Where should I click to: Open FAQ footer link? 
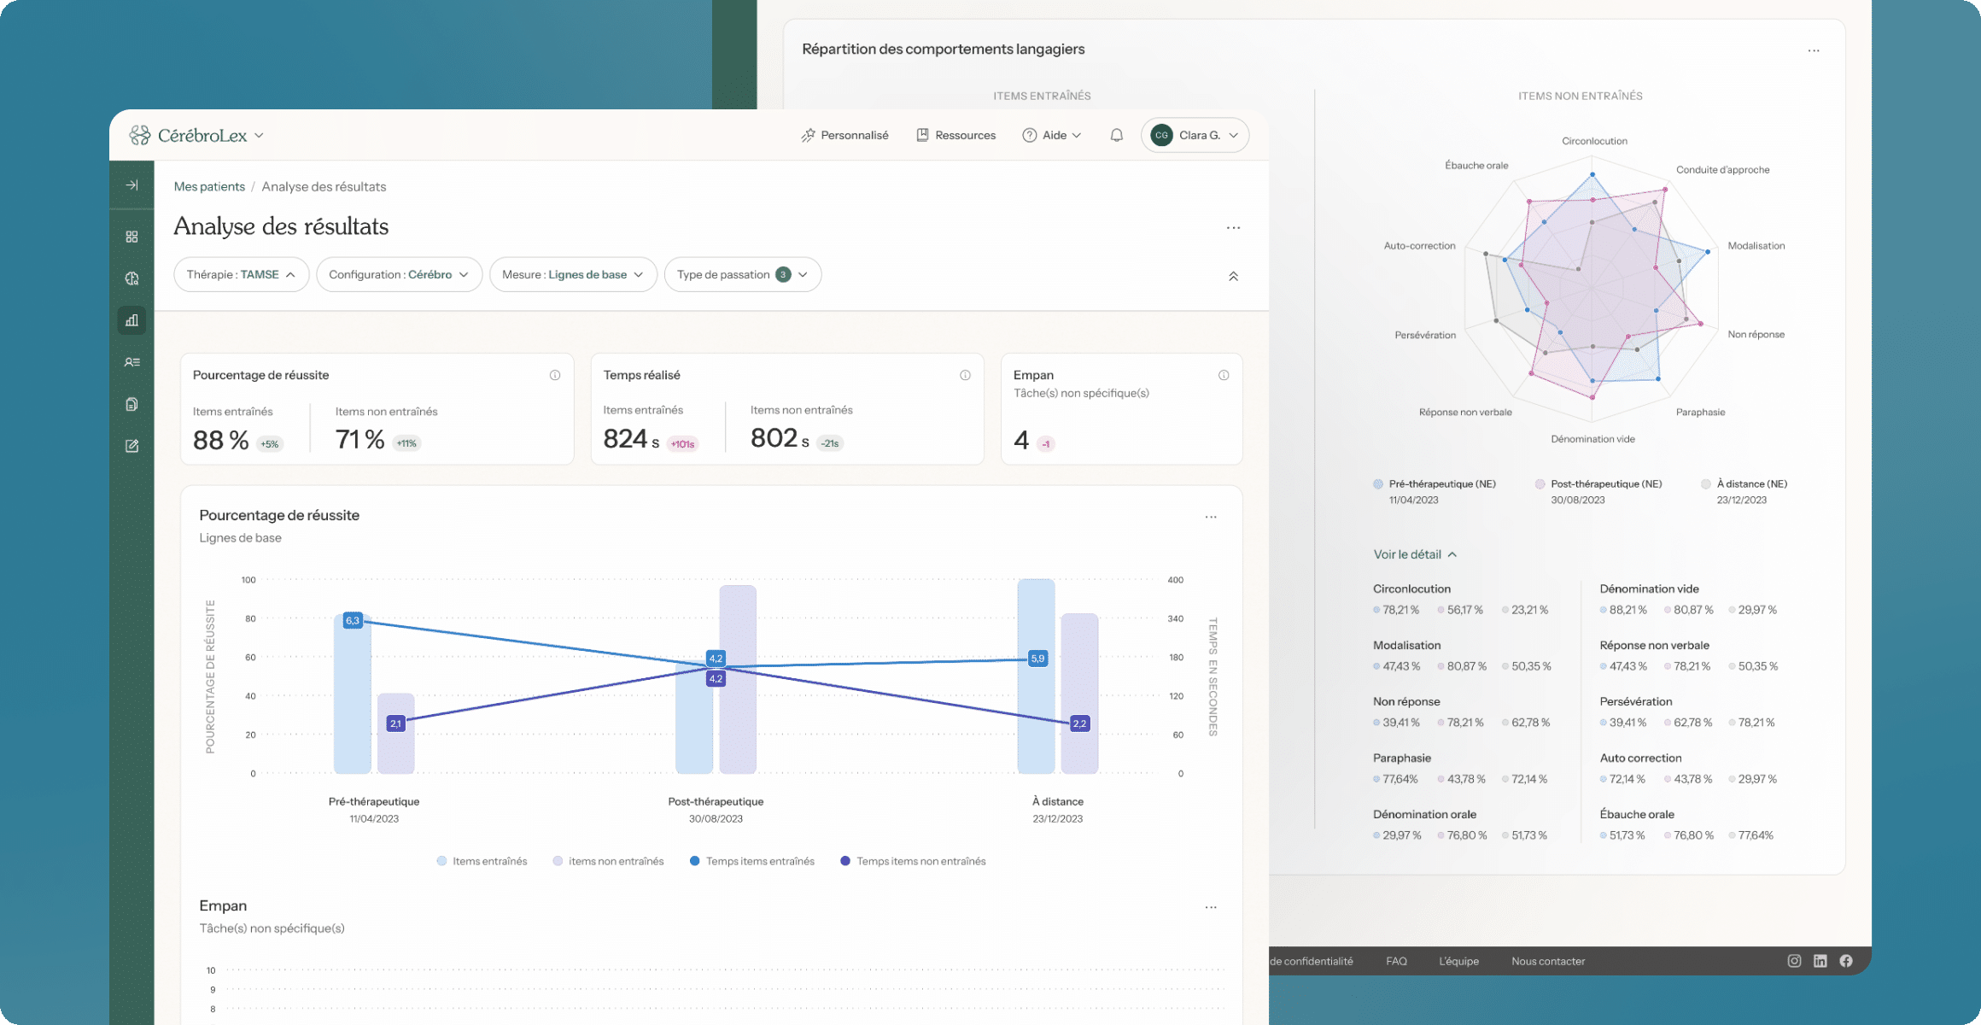(1396, 961)
